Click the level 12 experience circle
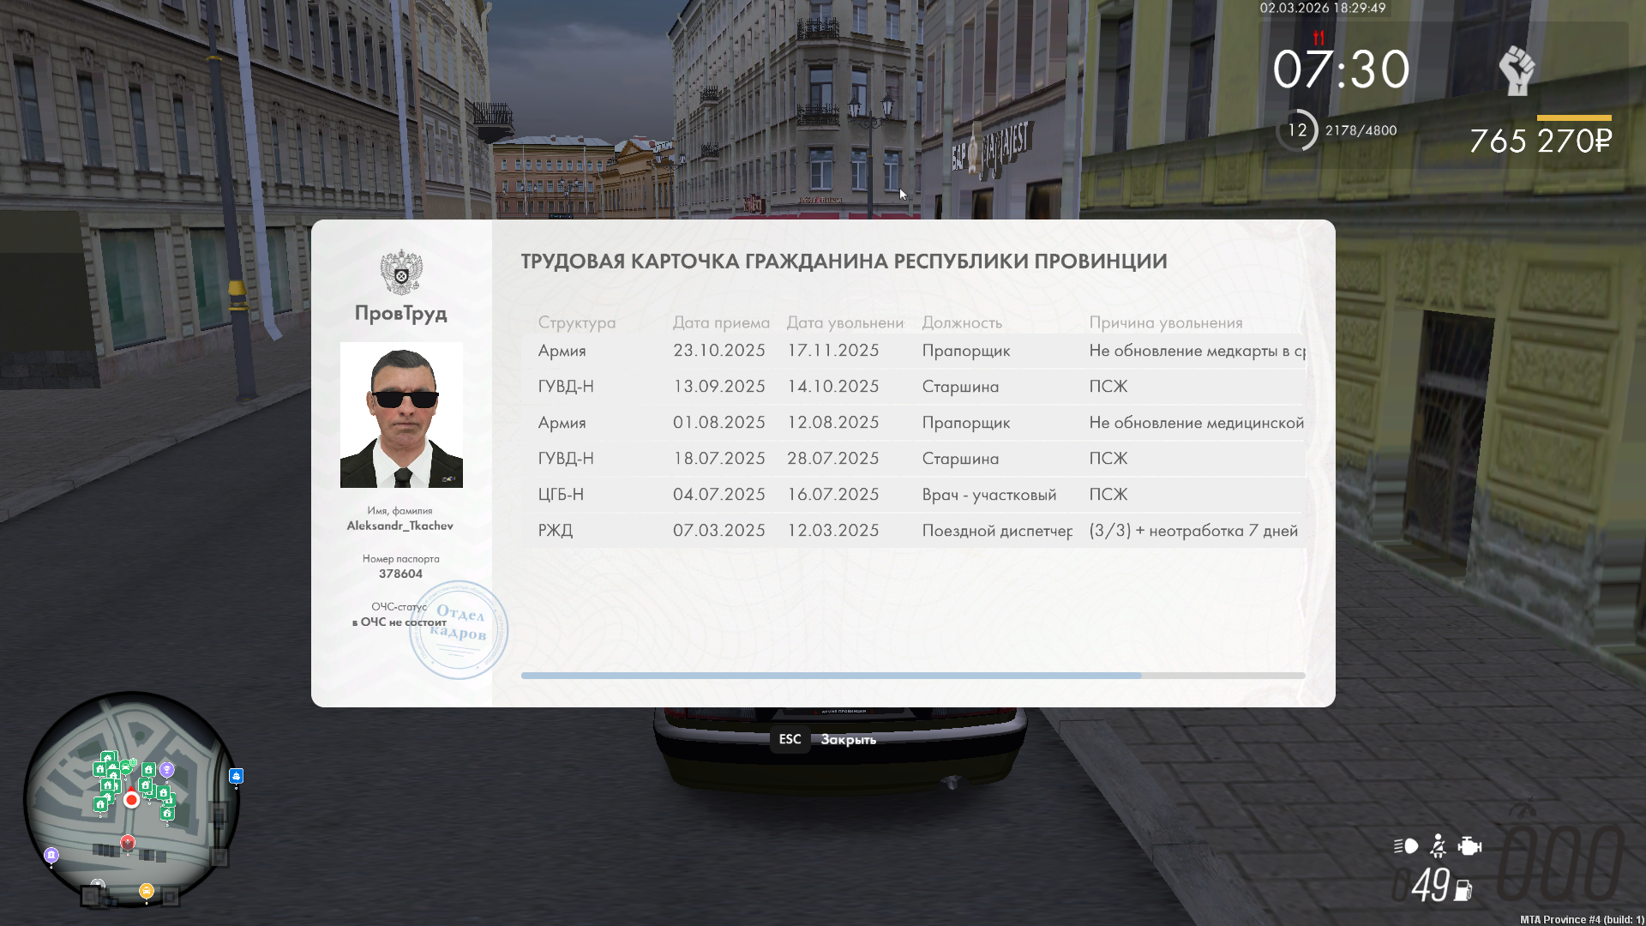The height and width of the screenshot is (926, 1646). (1297, 130)
